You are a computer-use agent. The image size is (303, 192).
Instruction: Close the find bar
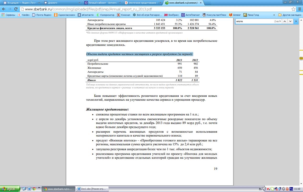click(296, 21)
